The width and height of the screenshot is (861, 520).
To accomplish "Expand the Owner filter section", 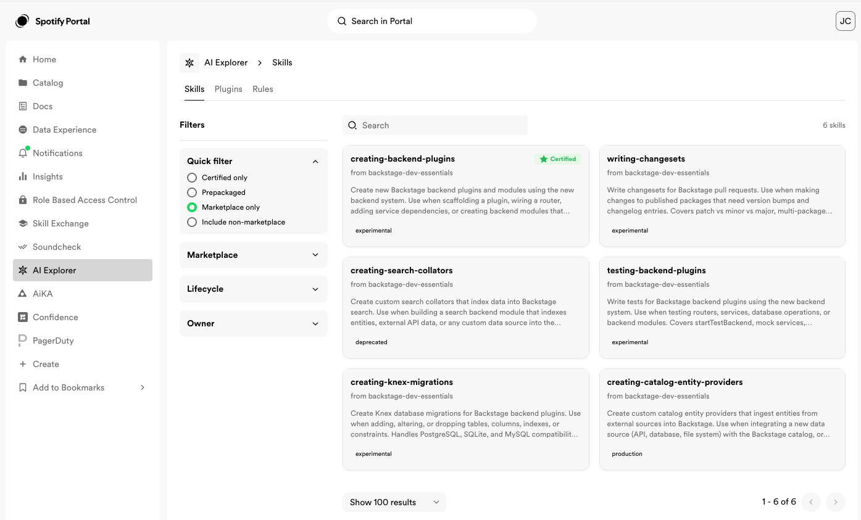I will coord(254,323).
